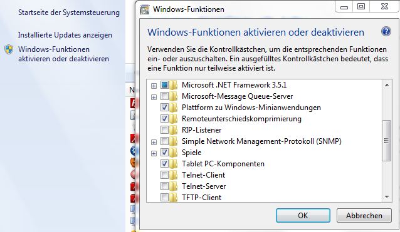Confirm with the OK button
The image size is (400, 232).
pyautogui.click(x=303, y=216)
